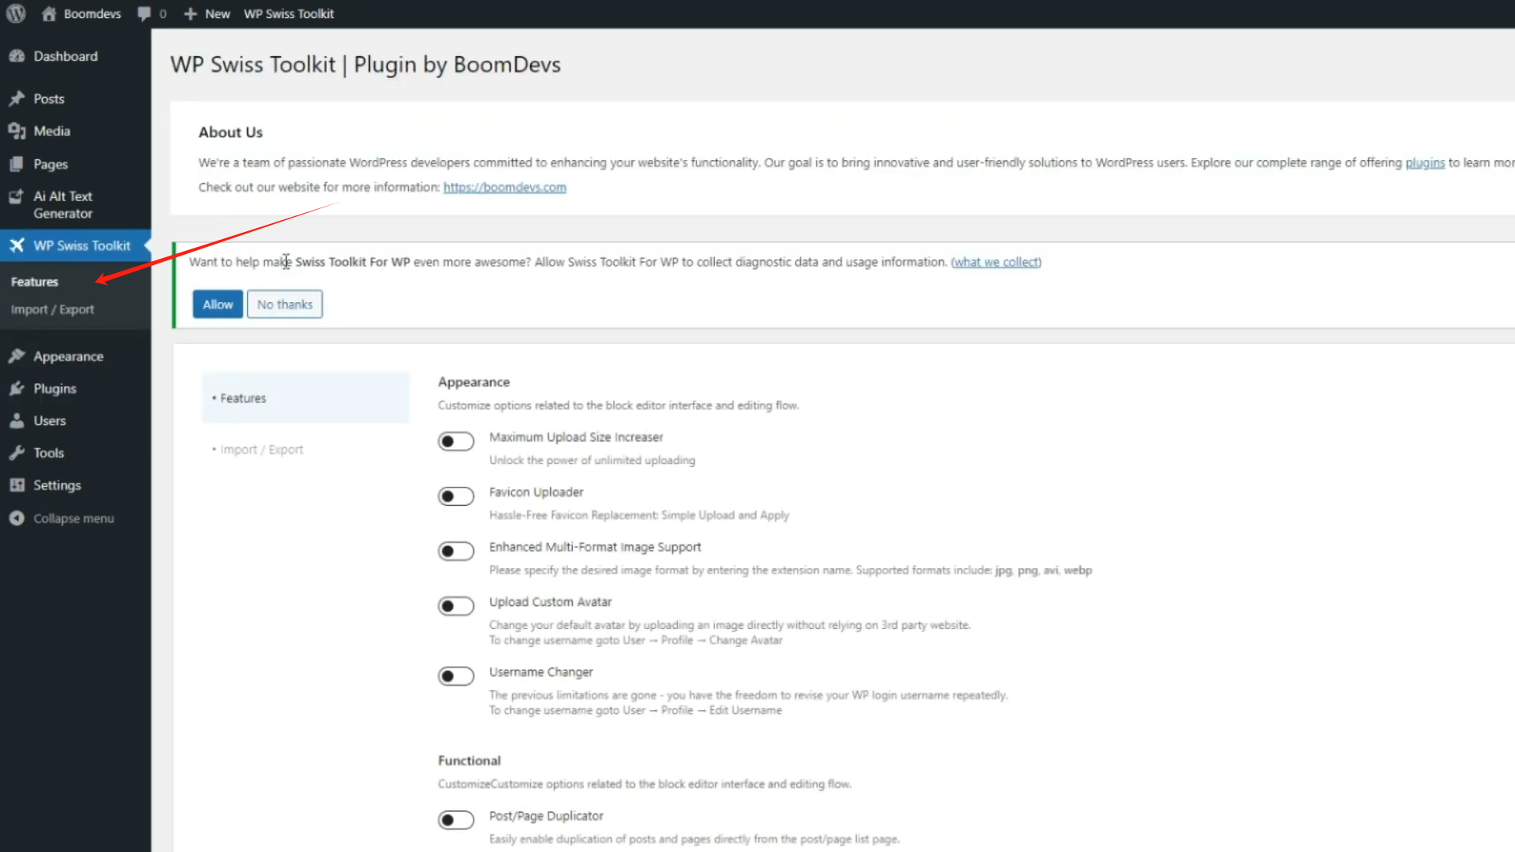Open the New content dropdown
The width and height of the screenshot is (1515, 852).
pos(208,13)
